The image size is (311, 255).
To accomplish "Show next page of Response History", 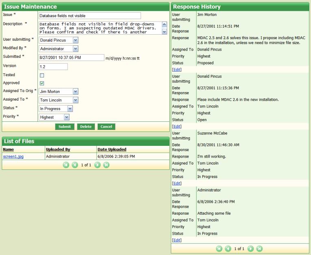I will 251,248.
